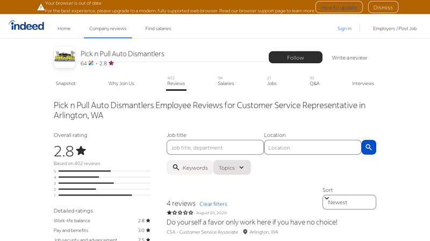The height and width of the screenshot is (241, 430).
Task: Filter by the 5-star rating bar
Action: (104, 171)
